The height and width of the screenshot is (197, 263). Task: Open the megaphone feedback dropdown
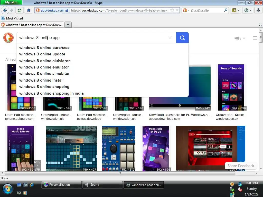240,38
